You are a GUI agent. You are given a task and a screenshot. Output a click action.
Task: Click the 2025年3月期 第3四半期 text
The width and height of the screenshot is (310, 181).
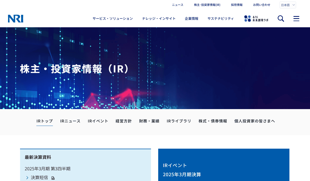tap(48, 169)
